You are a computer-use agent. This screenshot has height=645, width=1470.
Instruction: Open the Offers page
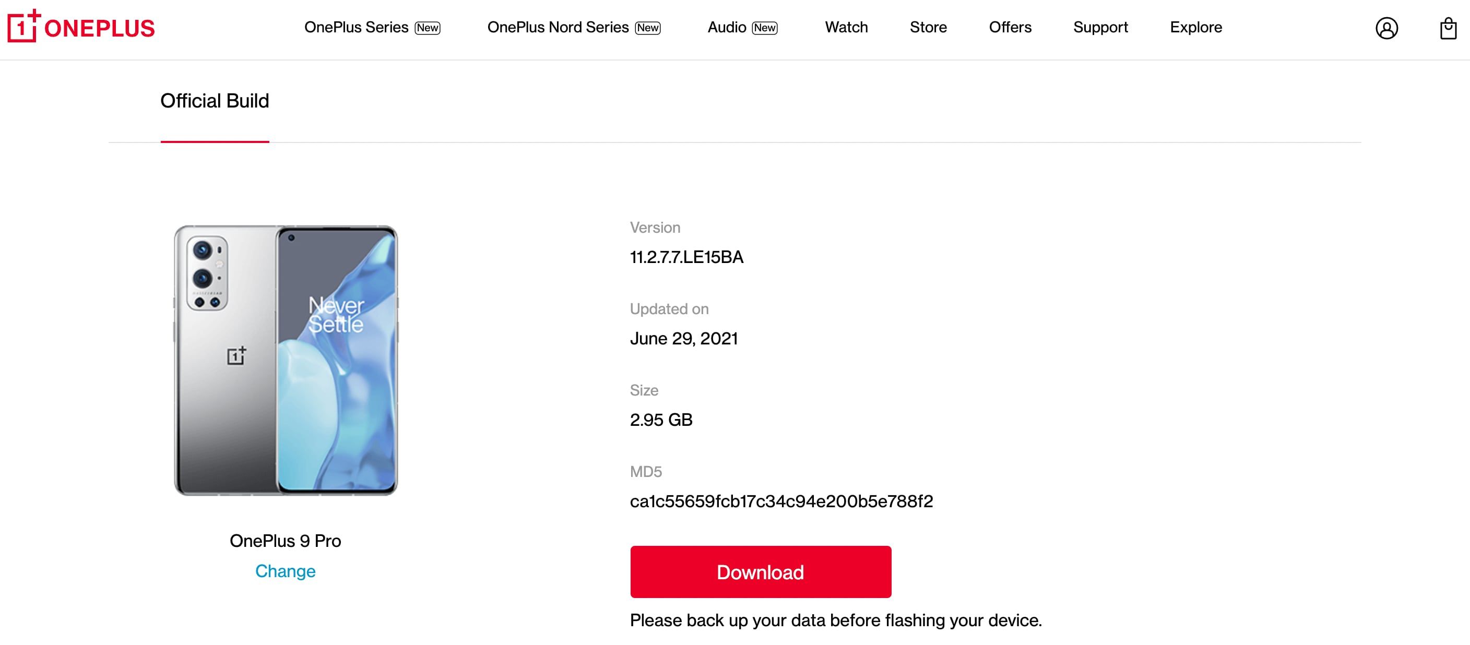(1010, 27)
